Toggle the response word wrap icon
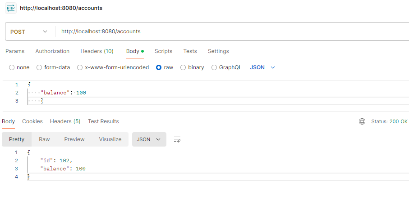Screen dimensions: 409x205 (x=177, y=139)
